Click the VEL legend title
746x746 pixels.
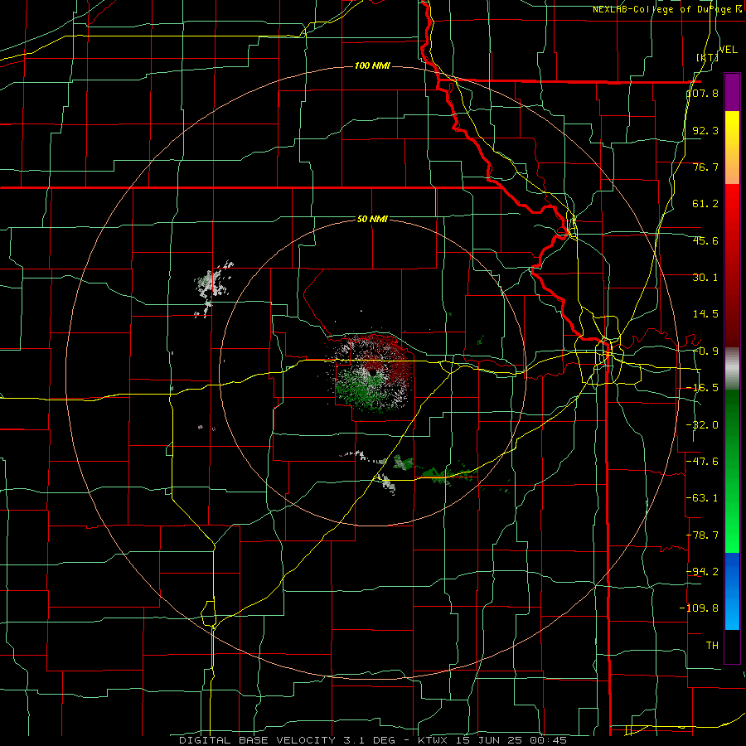click(728, 50)
